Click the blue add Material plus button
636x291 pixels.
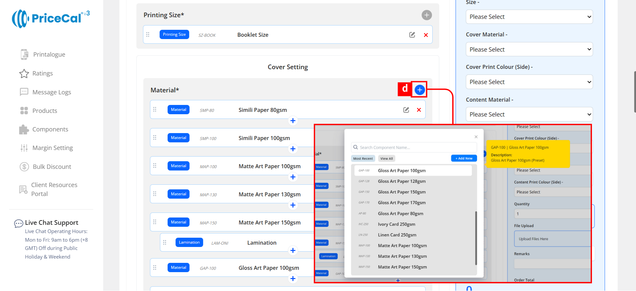(419, 90)
